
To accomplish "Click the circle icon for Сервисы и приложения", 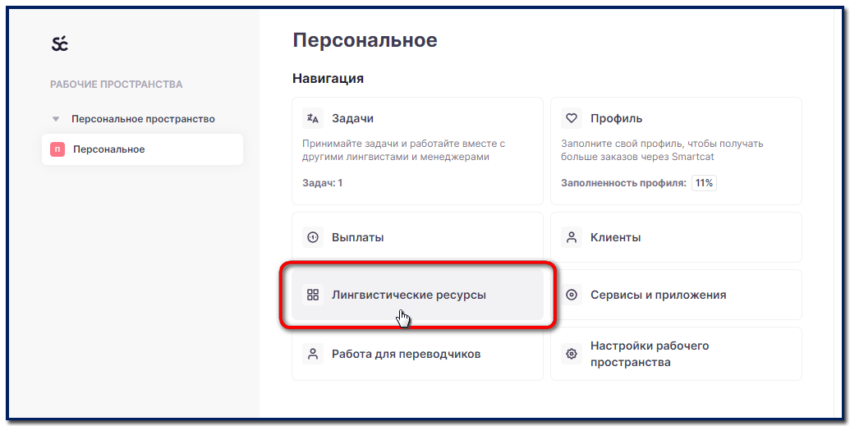I will (572, 295).
